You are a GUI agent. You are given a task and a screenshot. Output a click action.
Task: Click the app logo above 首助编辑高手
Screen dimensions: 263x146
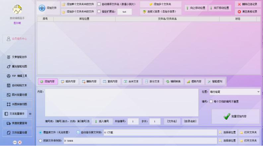17,9
